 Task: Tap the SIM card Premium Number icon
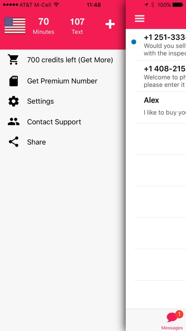(14, 81)
